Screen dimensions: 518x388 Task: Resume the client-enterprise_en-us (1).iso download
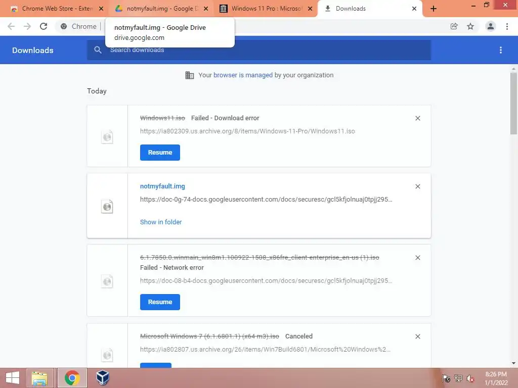160,302
